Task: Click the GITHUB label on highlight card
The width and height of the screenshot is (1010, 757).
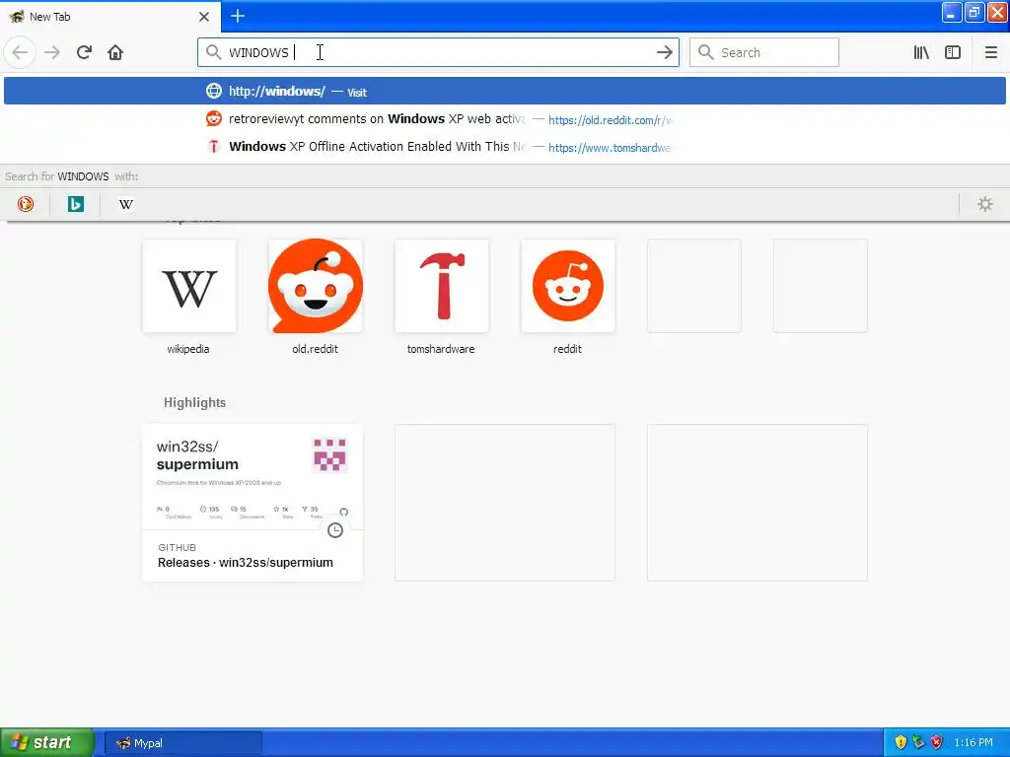Action: [x=178, y=547]
